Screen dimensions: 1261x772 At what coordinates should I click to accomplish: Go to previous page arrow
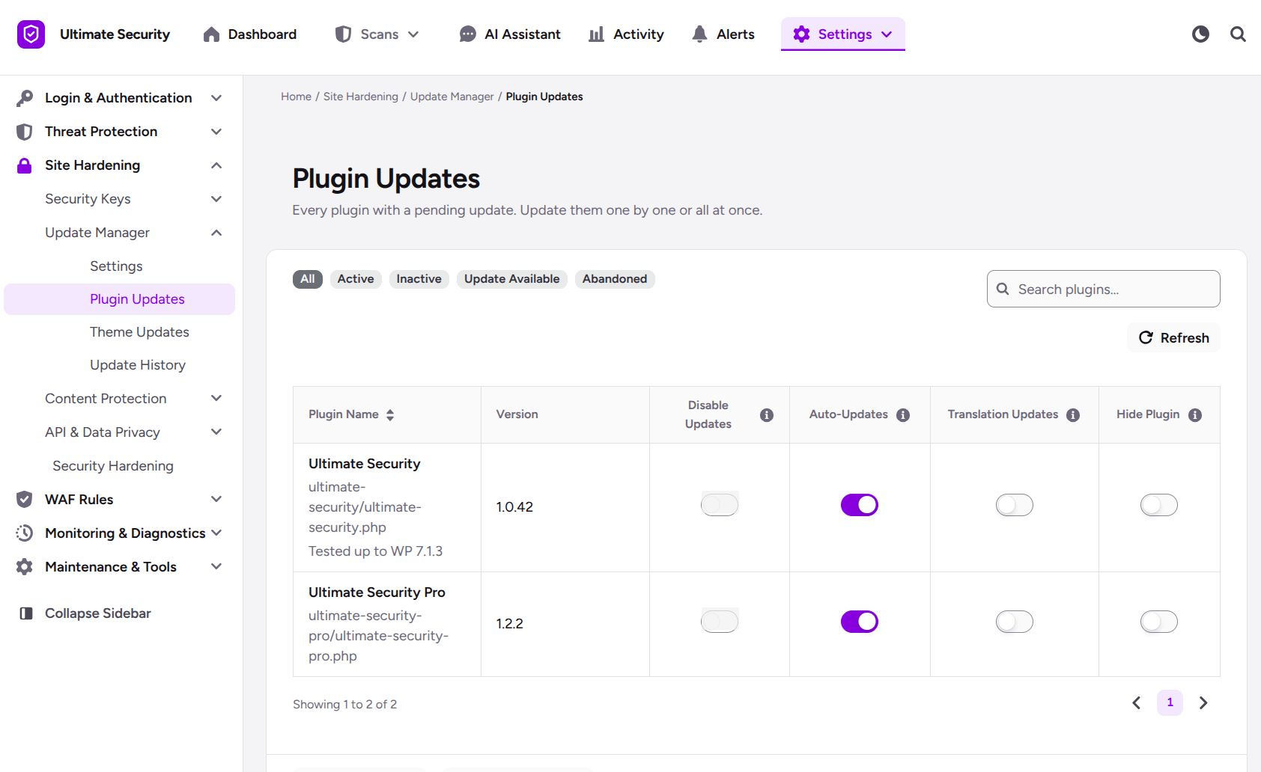pos(1137,703)
